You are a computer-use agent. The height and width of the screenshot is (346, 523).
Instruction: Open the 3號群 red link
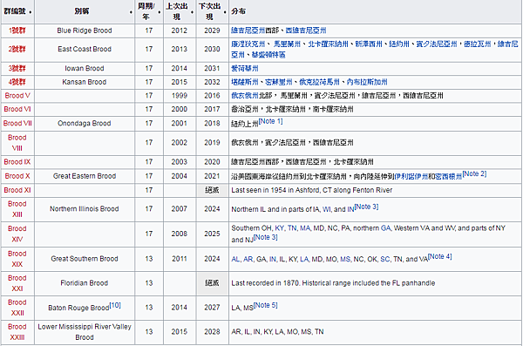coord(17,68)
